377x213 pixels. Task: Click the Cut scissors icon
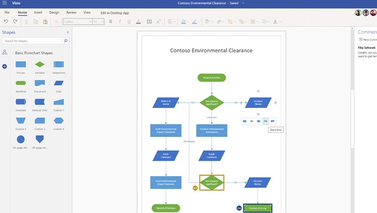27,22
